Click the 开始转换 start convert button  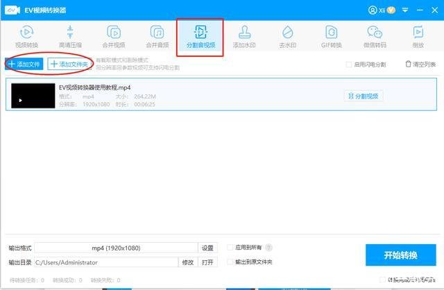pyautogui.click(x=401, y=255)
